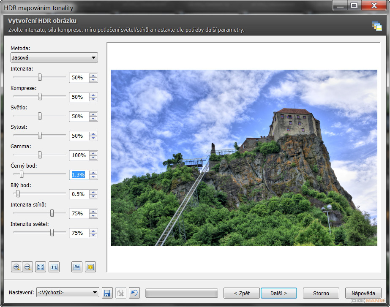The image size is (390, 307).
Task: Click the Bílý bod value field
Action: [x=79, y=194]
